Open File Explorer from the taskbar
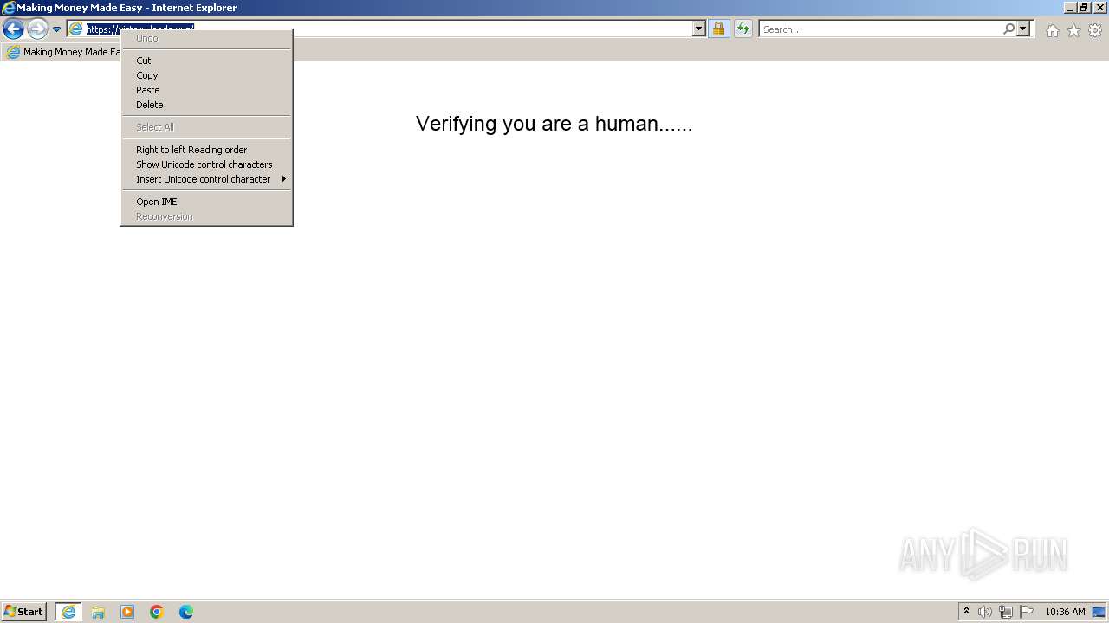 point(98,612)
